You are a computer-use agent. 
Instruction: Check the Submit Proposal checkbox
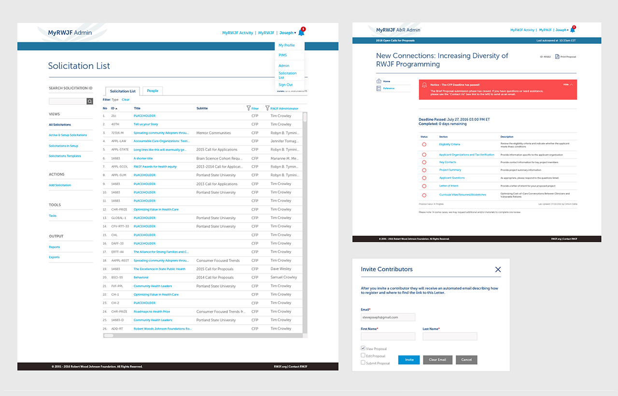(x=363, y=363)
